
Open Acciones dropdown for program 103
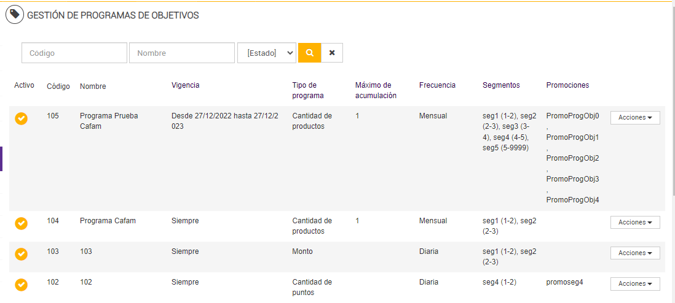point(635,253)
